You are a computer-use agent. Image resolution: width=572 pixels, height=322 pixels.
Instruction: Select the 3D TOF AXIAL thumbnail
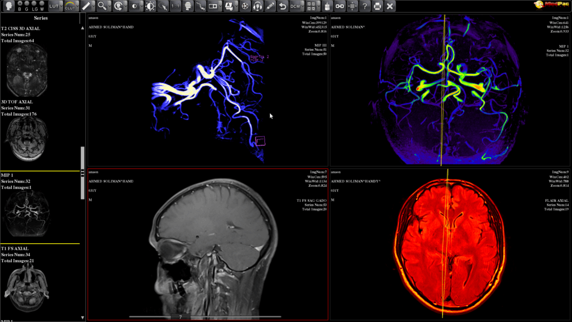(x=27, y=139)
